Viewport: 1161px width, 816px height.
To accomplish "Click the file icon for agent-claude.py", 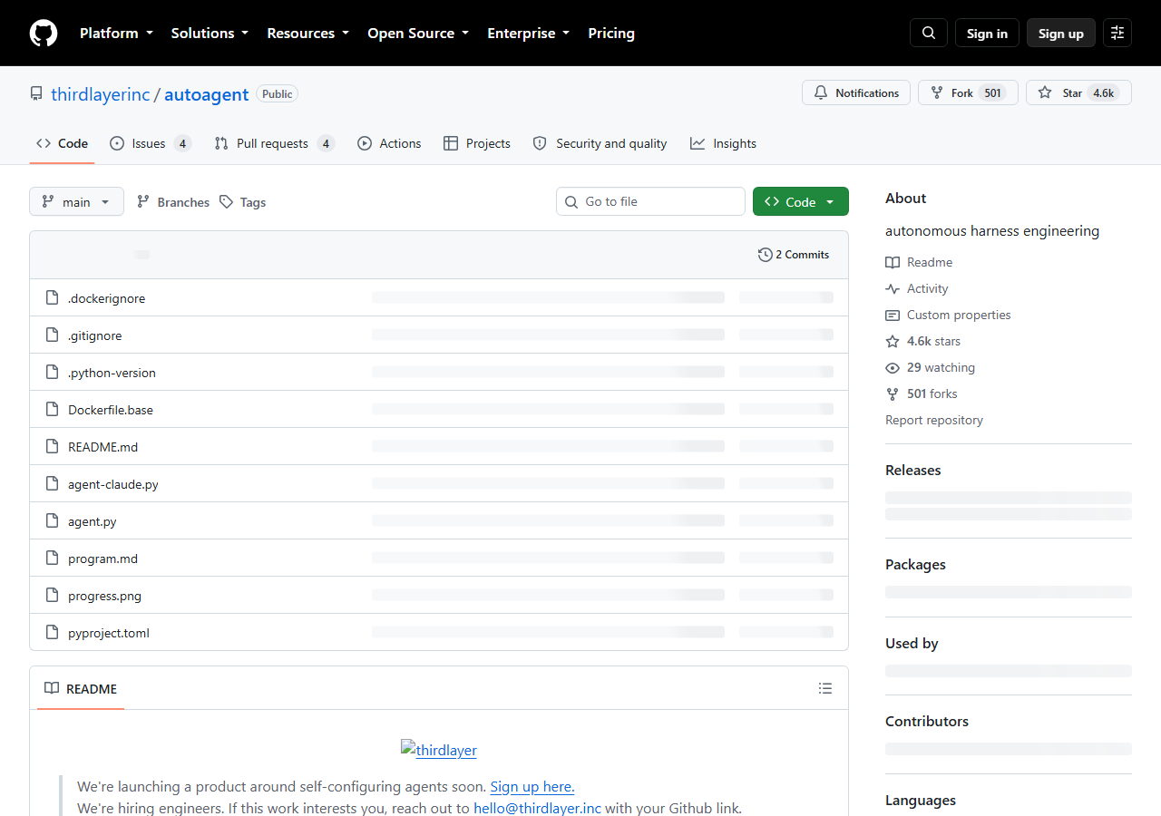I will point(52,484).
